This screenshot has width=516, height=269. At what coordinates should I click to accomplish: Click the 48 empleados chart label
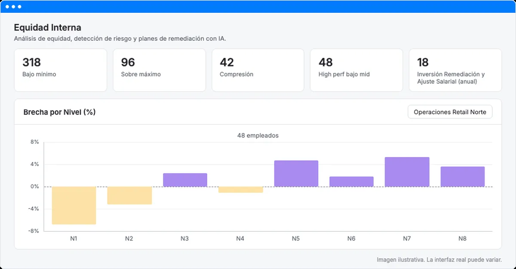tap(258, 135)
